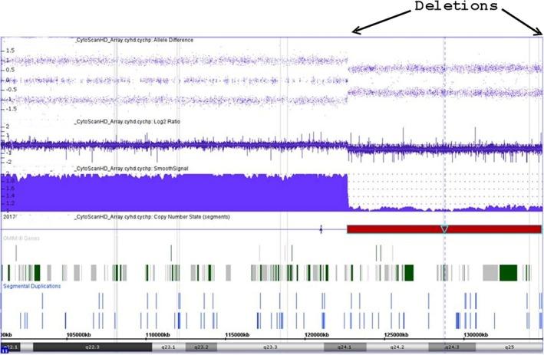The width and height of the screenshot is (544, 355).
Task: Click the 105000kb axis label
Action: pyautogui.click(x=79, y=335)
